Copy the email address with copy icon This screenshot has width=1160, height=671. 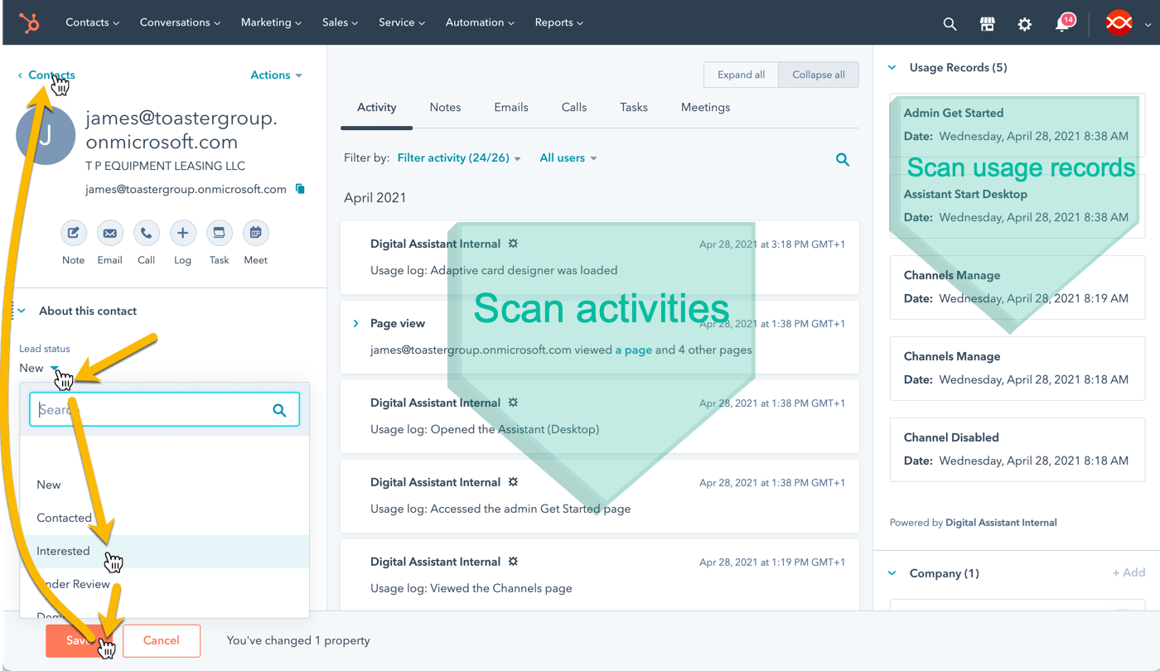tap(300, 189)
